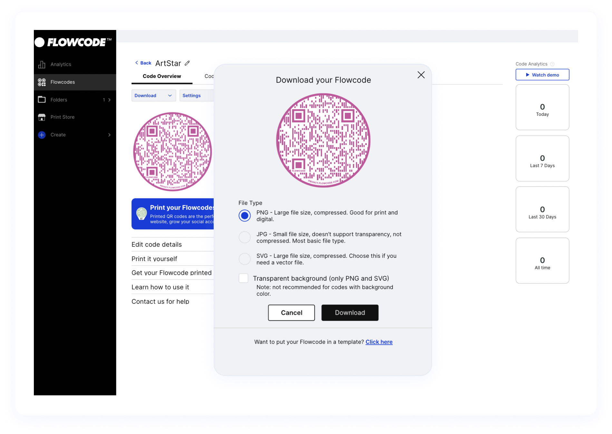The image size is (612, 434).
Task: Open Folders in the sidebar menu
Action: click(75, 100)
